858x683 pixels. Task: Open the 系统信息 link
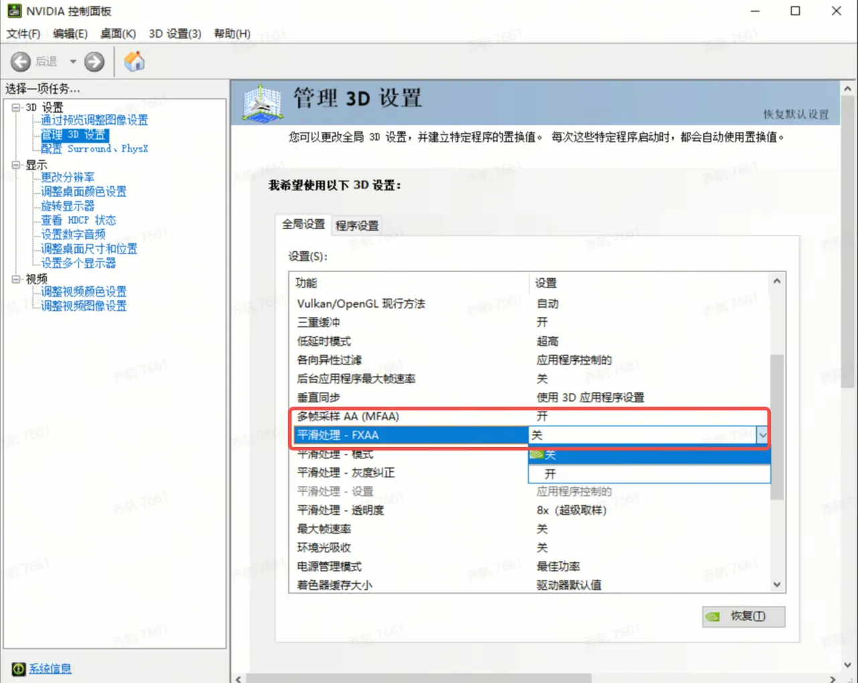pyautogui.click(x=50, y=668)
